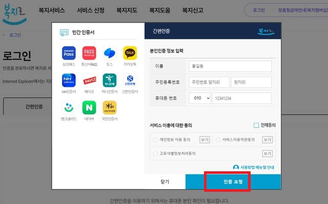
Task: Select the 개인정보 이용 동의 radio button
Action: coord(155,140)
